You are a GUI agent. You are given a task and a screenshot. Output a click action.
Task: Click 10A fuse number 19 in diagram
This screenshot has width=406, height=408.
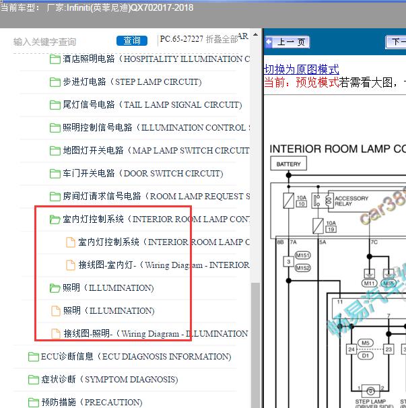331,229
